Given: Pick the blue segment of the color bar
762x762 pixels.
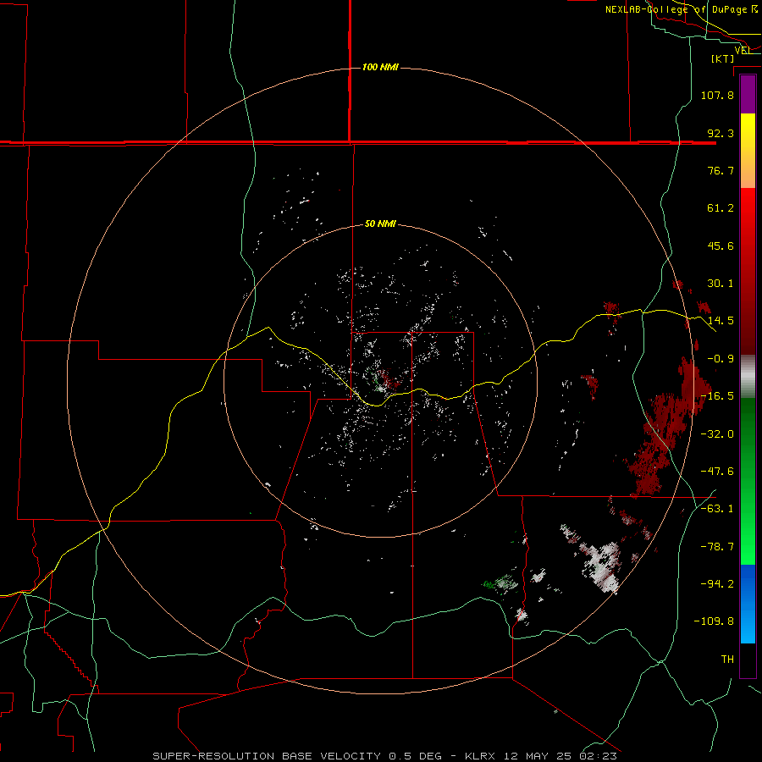Looking at the screenshot, I should pos(748,604).
